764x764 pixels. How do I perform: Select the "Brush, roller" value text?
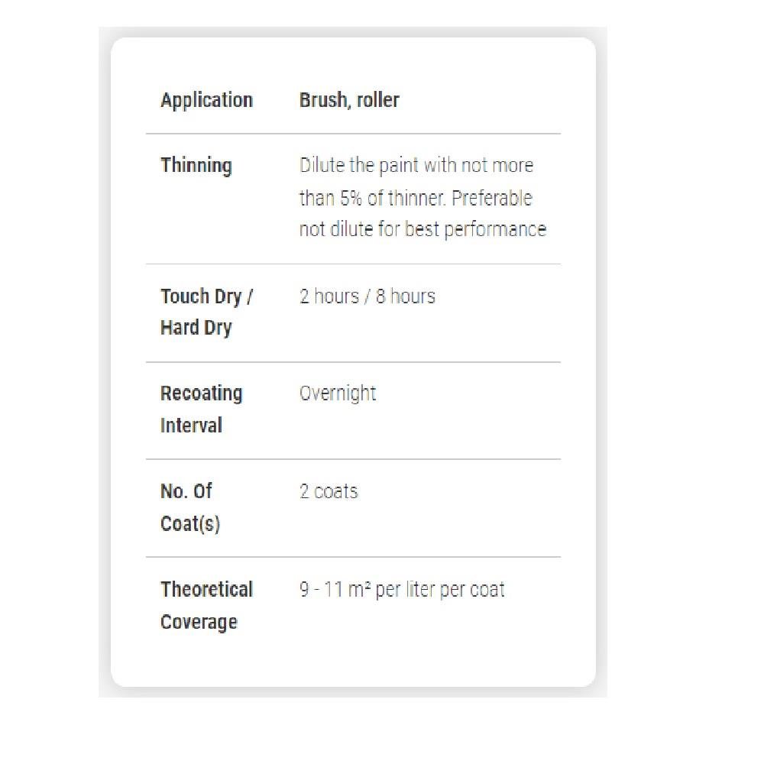pos(349,100)
